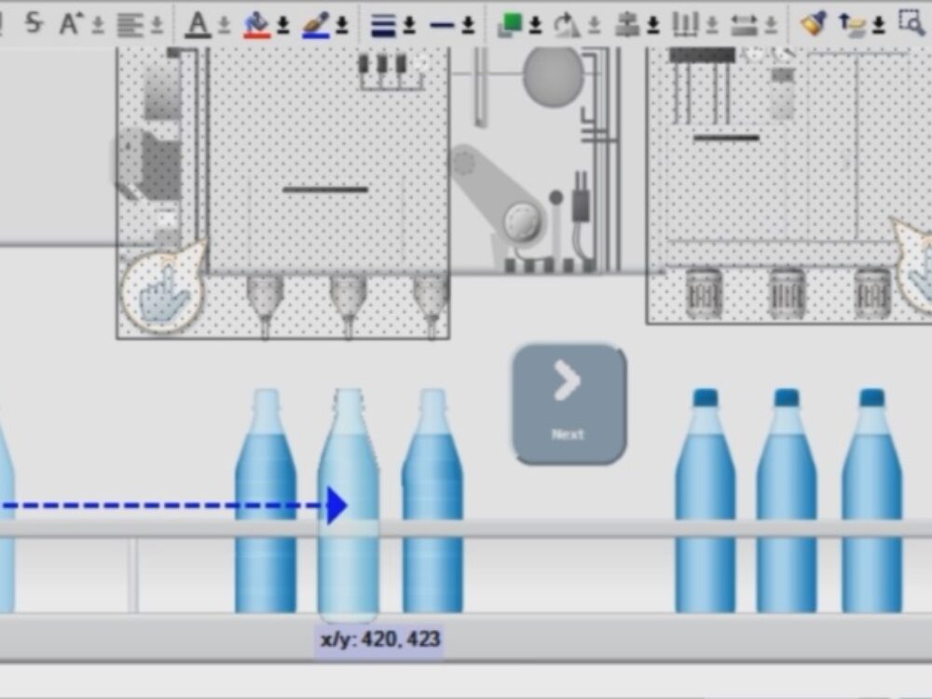Screen dimensions: 932x699
Task: Select the line width tool
Action: click(x=383, y=25)
